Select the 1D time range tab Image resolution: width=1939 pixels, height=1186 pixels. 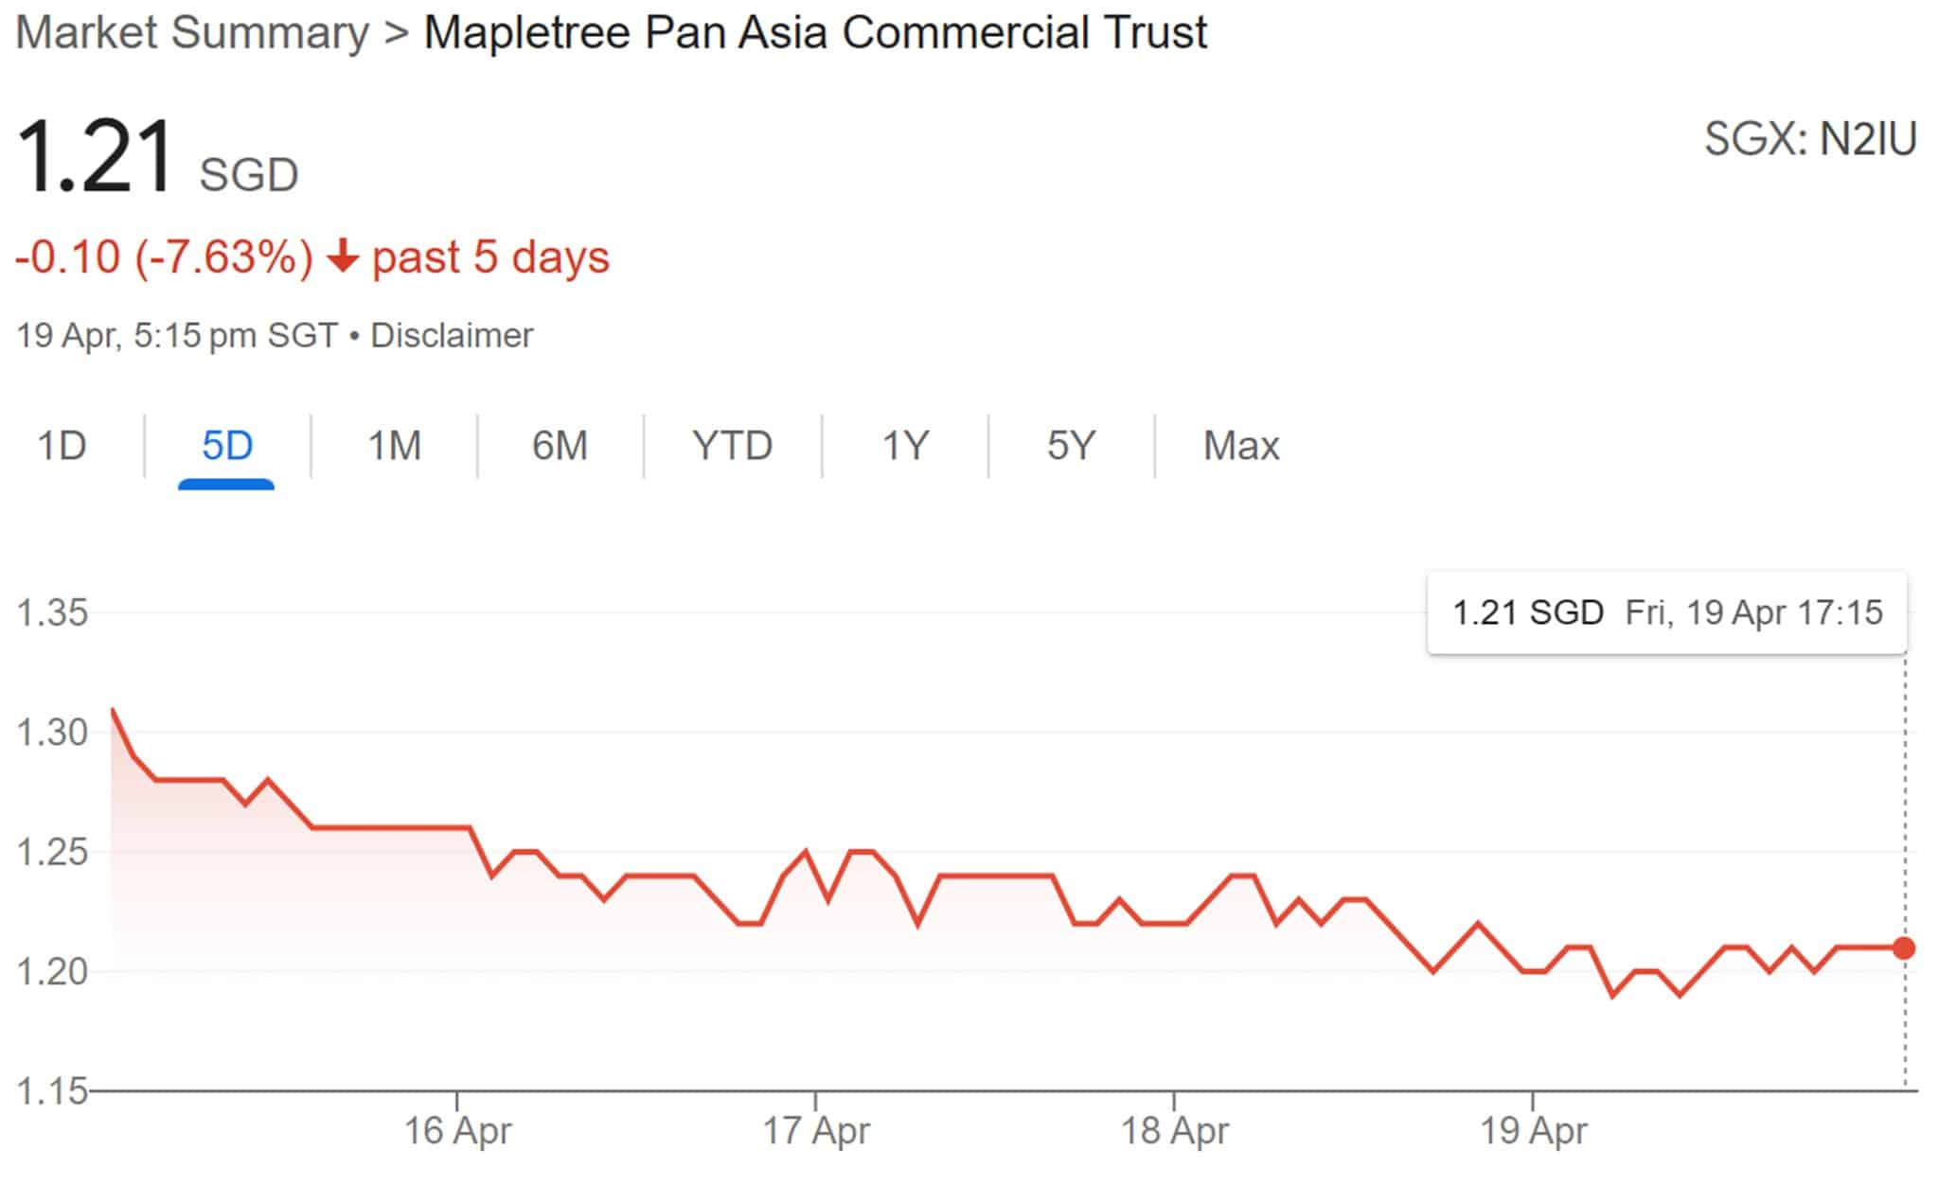pos(62,446)
